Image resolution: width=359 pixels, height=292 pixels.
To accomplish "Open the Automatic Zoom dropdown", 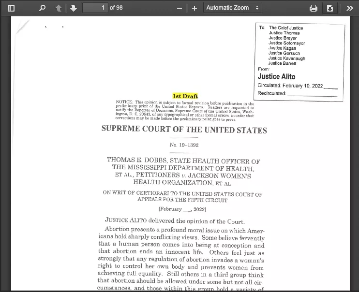I will (x=232, y=8).
